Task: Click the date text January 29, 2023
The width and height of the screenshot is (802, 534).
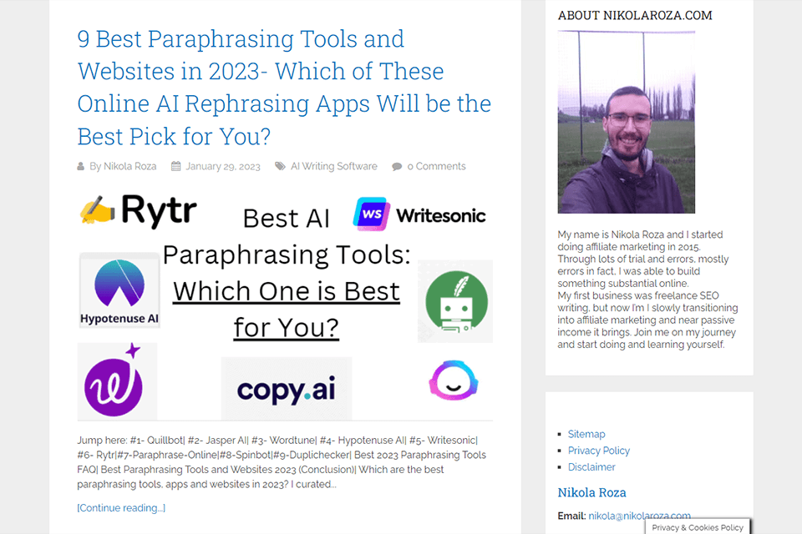Action: 222,166
